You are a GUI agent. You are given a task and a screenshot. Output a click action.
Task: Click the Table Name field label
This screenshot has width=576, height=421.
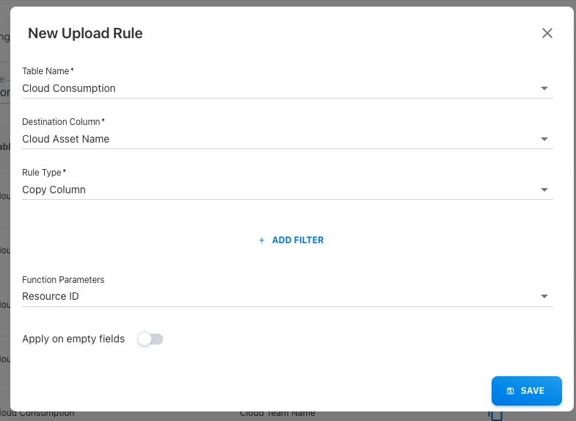click(48, 71)
